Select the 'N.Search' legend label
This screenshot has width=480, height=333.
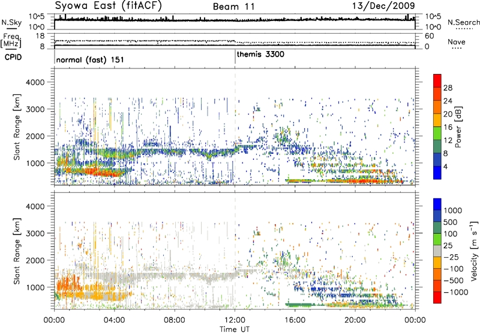tap(463, 22)
